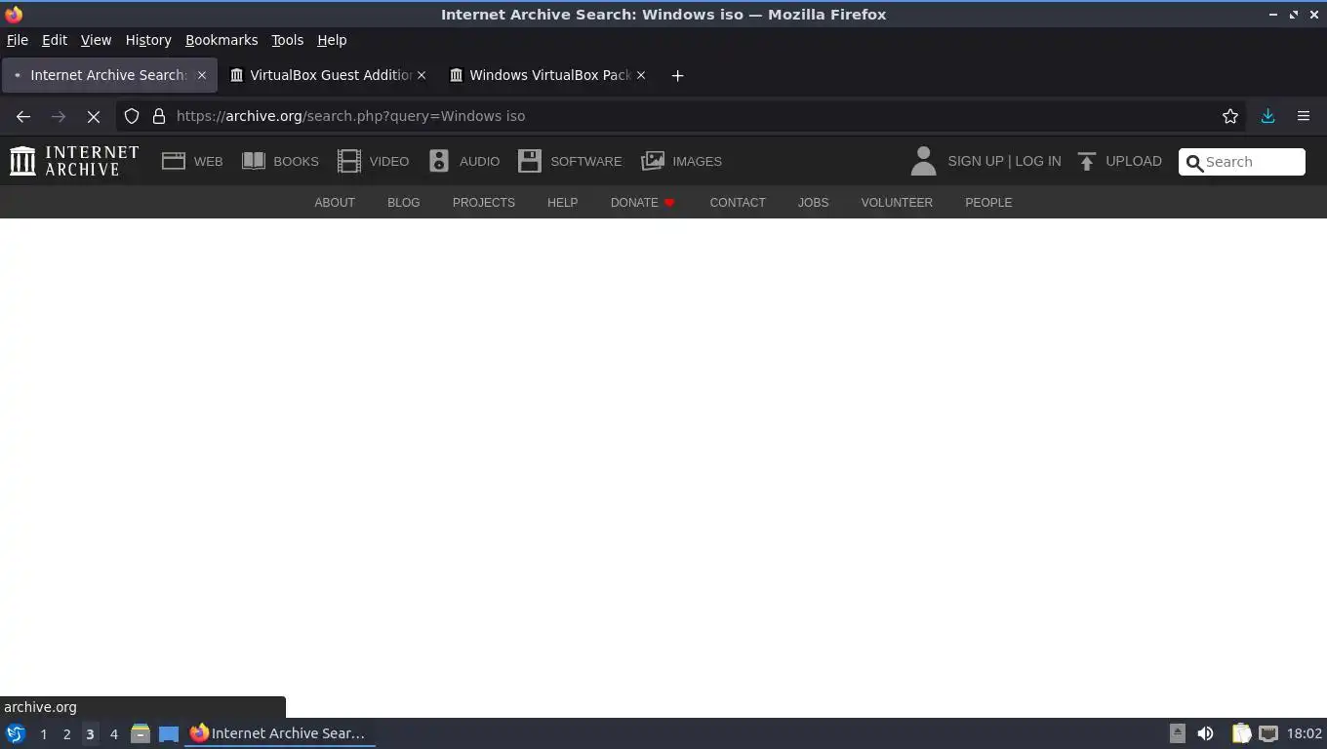Open a new browser tab
1327x749 pixels.
tap(677, 75)
